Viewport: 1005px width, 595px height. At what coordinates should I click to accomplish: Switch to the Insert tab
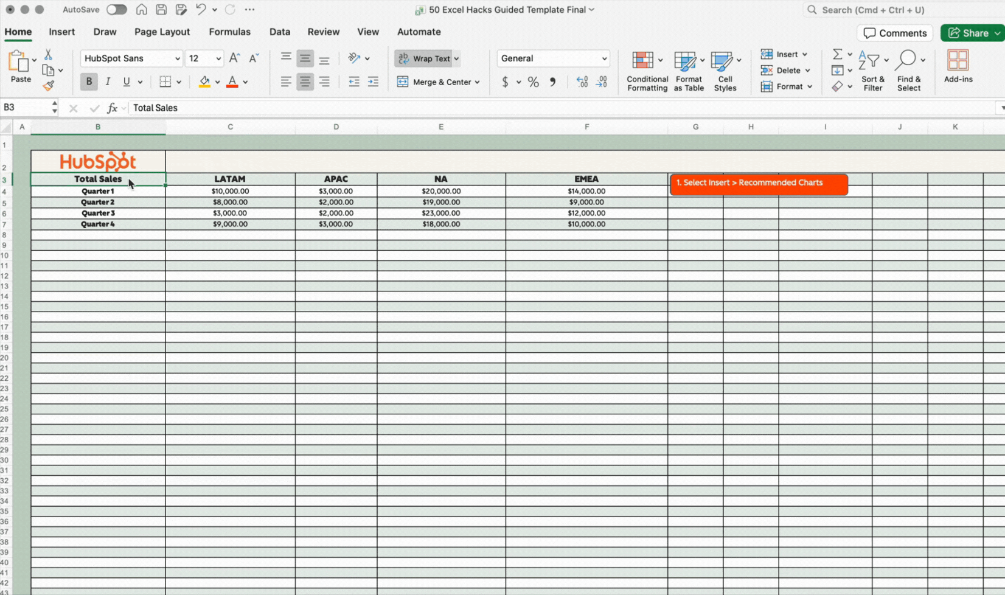61,32
